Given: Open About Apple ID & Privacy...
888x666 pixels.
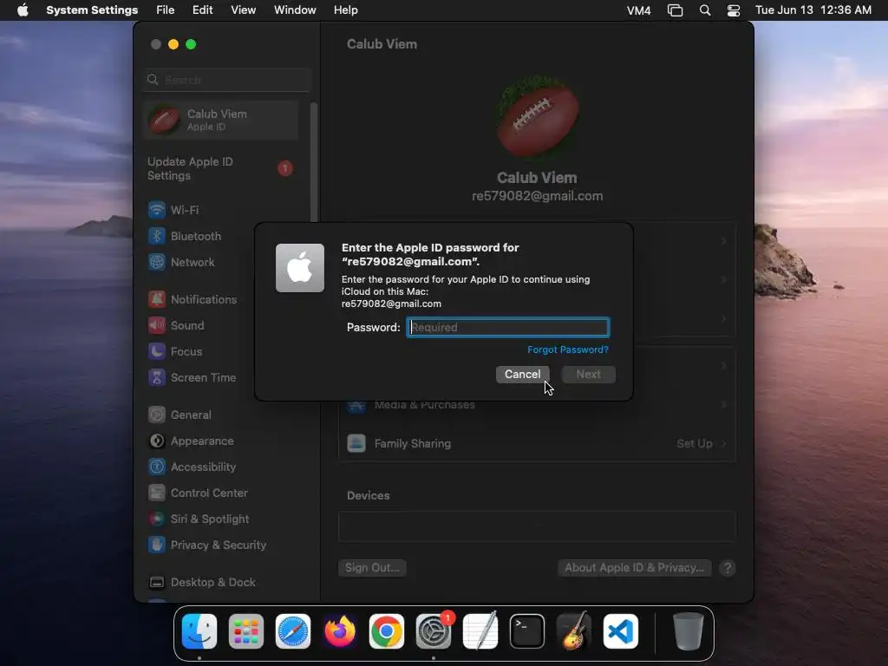Looking at the screenshot, I should (634, 567).
